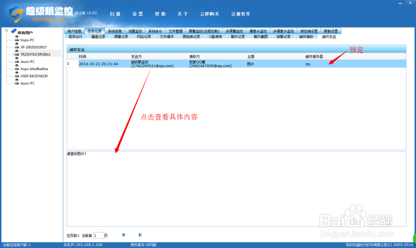Open the 网址记录 sub-tab
Viewport: 416px width, 248px height.
144,37
